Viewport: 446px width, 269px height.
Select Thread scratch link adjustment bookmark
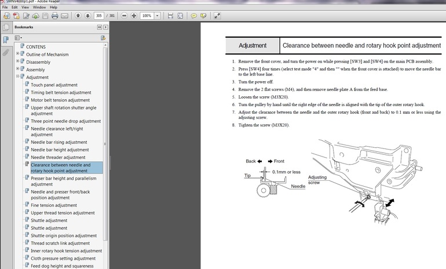coord(60,243)
